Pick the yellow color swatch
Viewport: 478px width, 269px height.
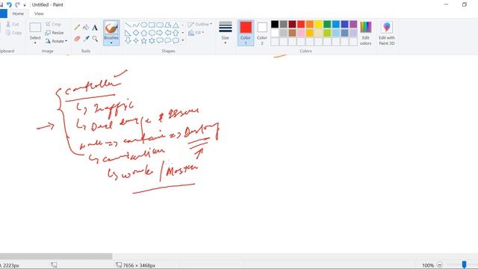pos(318,24)
